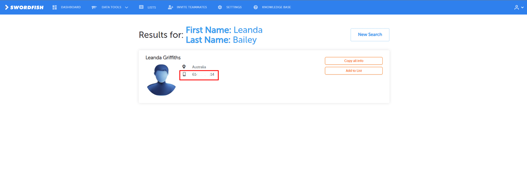Click the mobile phone icon in result
Screen dimensions: 527x174
(184, 74)
